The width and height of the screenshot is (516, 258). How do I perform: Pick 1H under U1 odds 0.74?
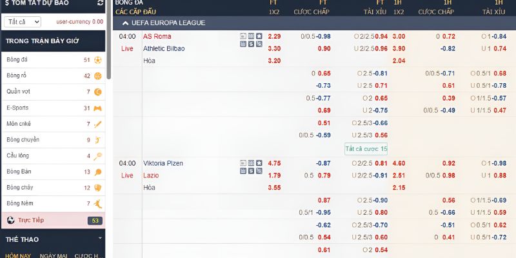501,49
